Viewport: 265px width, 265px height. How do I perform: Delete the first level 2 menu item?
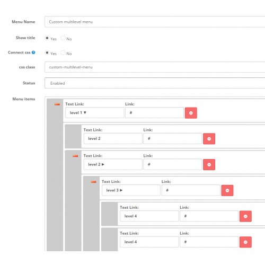209,139
